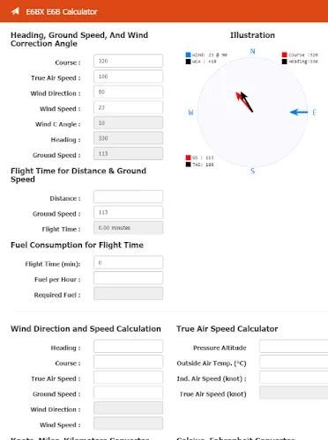The height and width of the screenshot is (440, 328).
Task: Click the Flight Time (min) input field
Action: (128, 262)
